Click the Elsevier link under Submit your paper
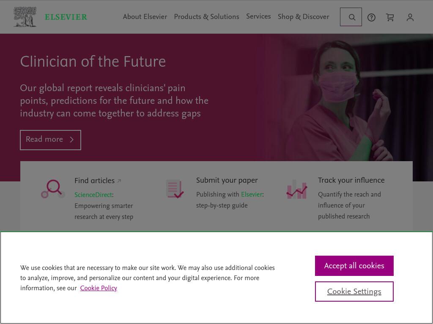 pos(252,194)
